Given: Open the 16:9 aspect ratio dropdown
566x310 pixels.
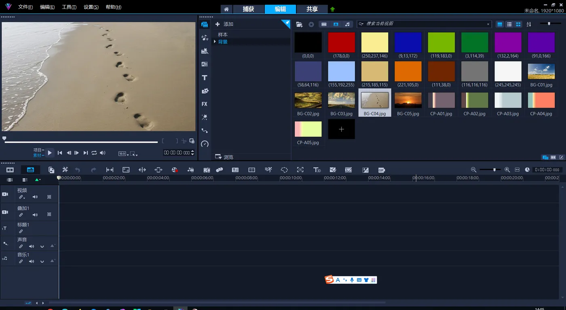Looking at the screenshot, I should pos(123,154).
